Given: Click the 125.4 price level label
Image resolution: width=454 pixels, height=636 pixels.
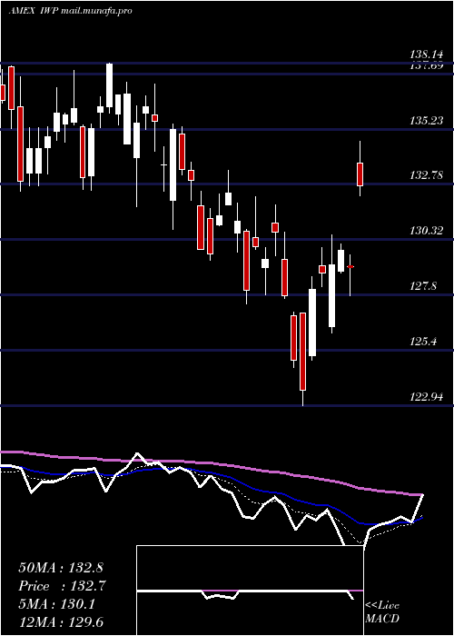Looking at the screenshot, I should (x=423, y=342).
